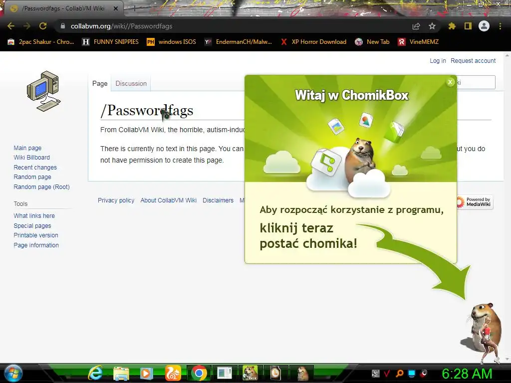The image size is (511, 383).
Task: Open the Windows Start orb
Action: tap(13, 373)
